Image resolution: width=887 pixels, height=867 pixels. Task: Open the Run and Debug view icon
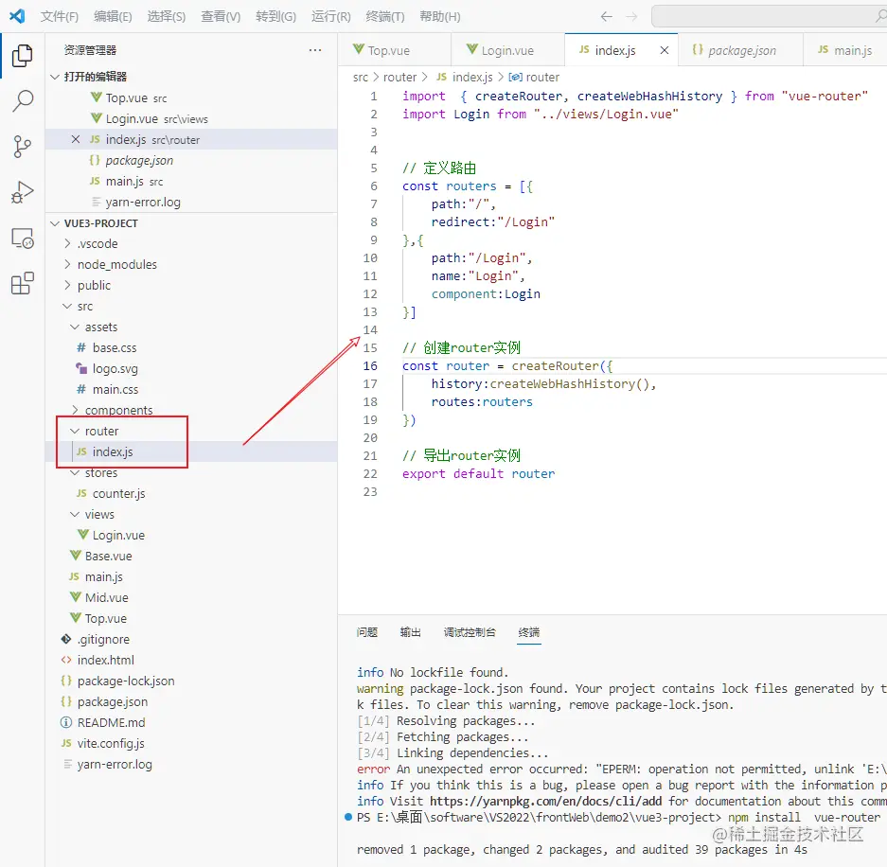pyautogui.click(x=22, y=192)
